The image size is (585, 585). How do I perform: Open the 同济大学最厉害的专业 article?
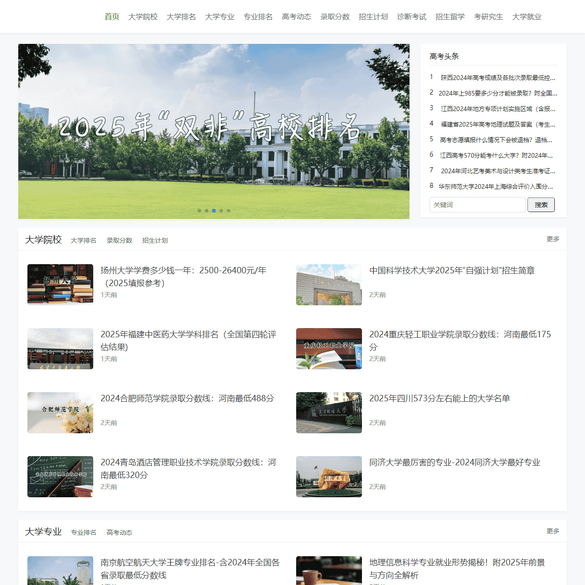[455, 462]
